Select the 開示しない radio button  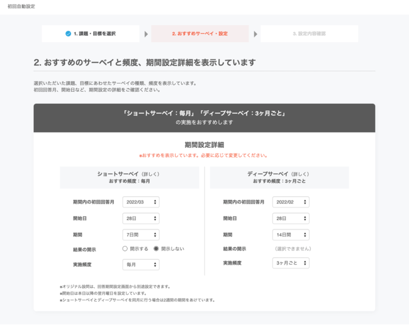click(157, 249)
